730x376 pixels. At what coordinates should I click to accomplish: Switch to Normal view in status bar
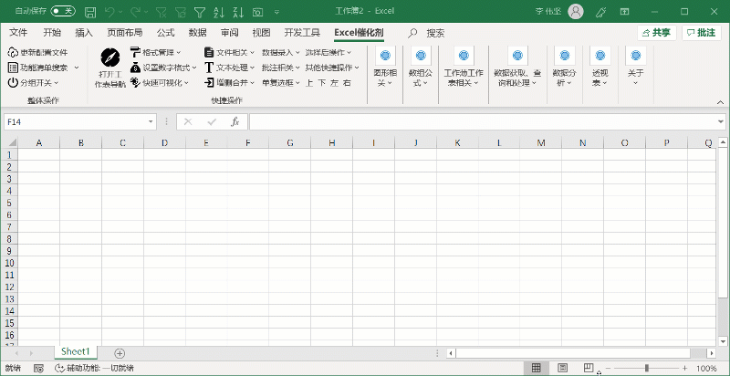click(537, 368)
